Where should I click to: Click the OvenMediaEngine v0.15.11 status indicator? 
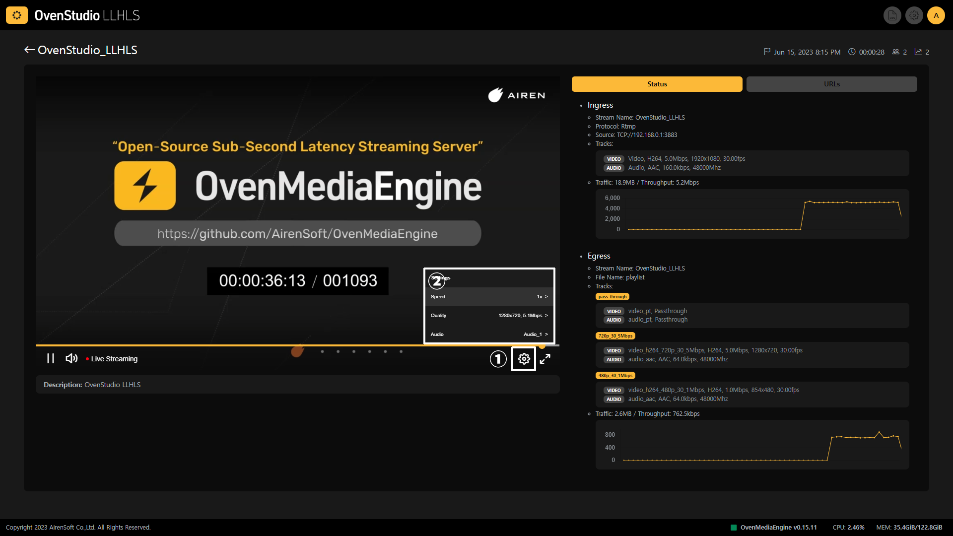(x=774, y=528)
